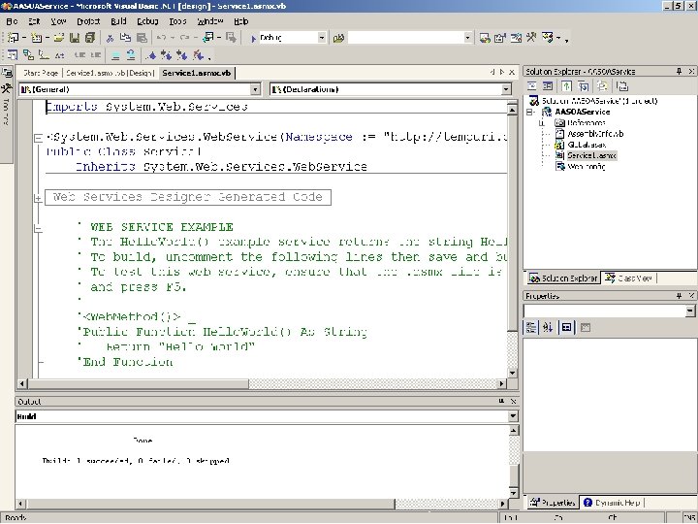Screen dimensions: 698x524
Task: Pin the Solution Explorer panel
Action: pos(680,71)
